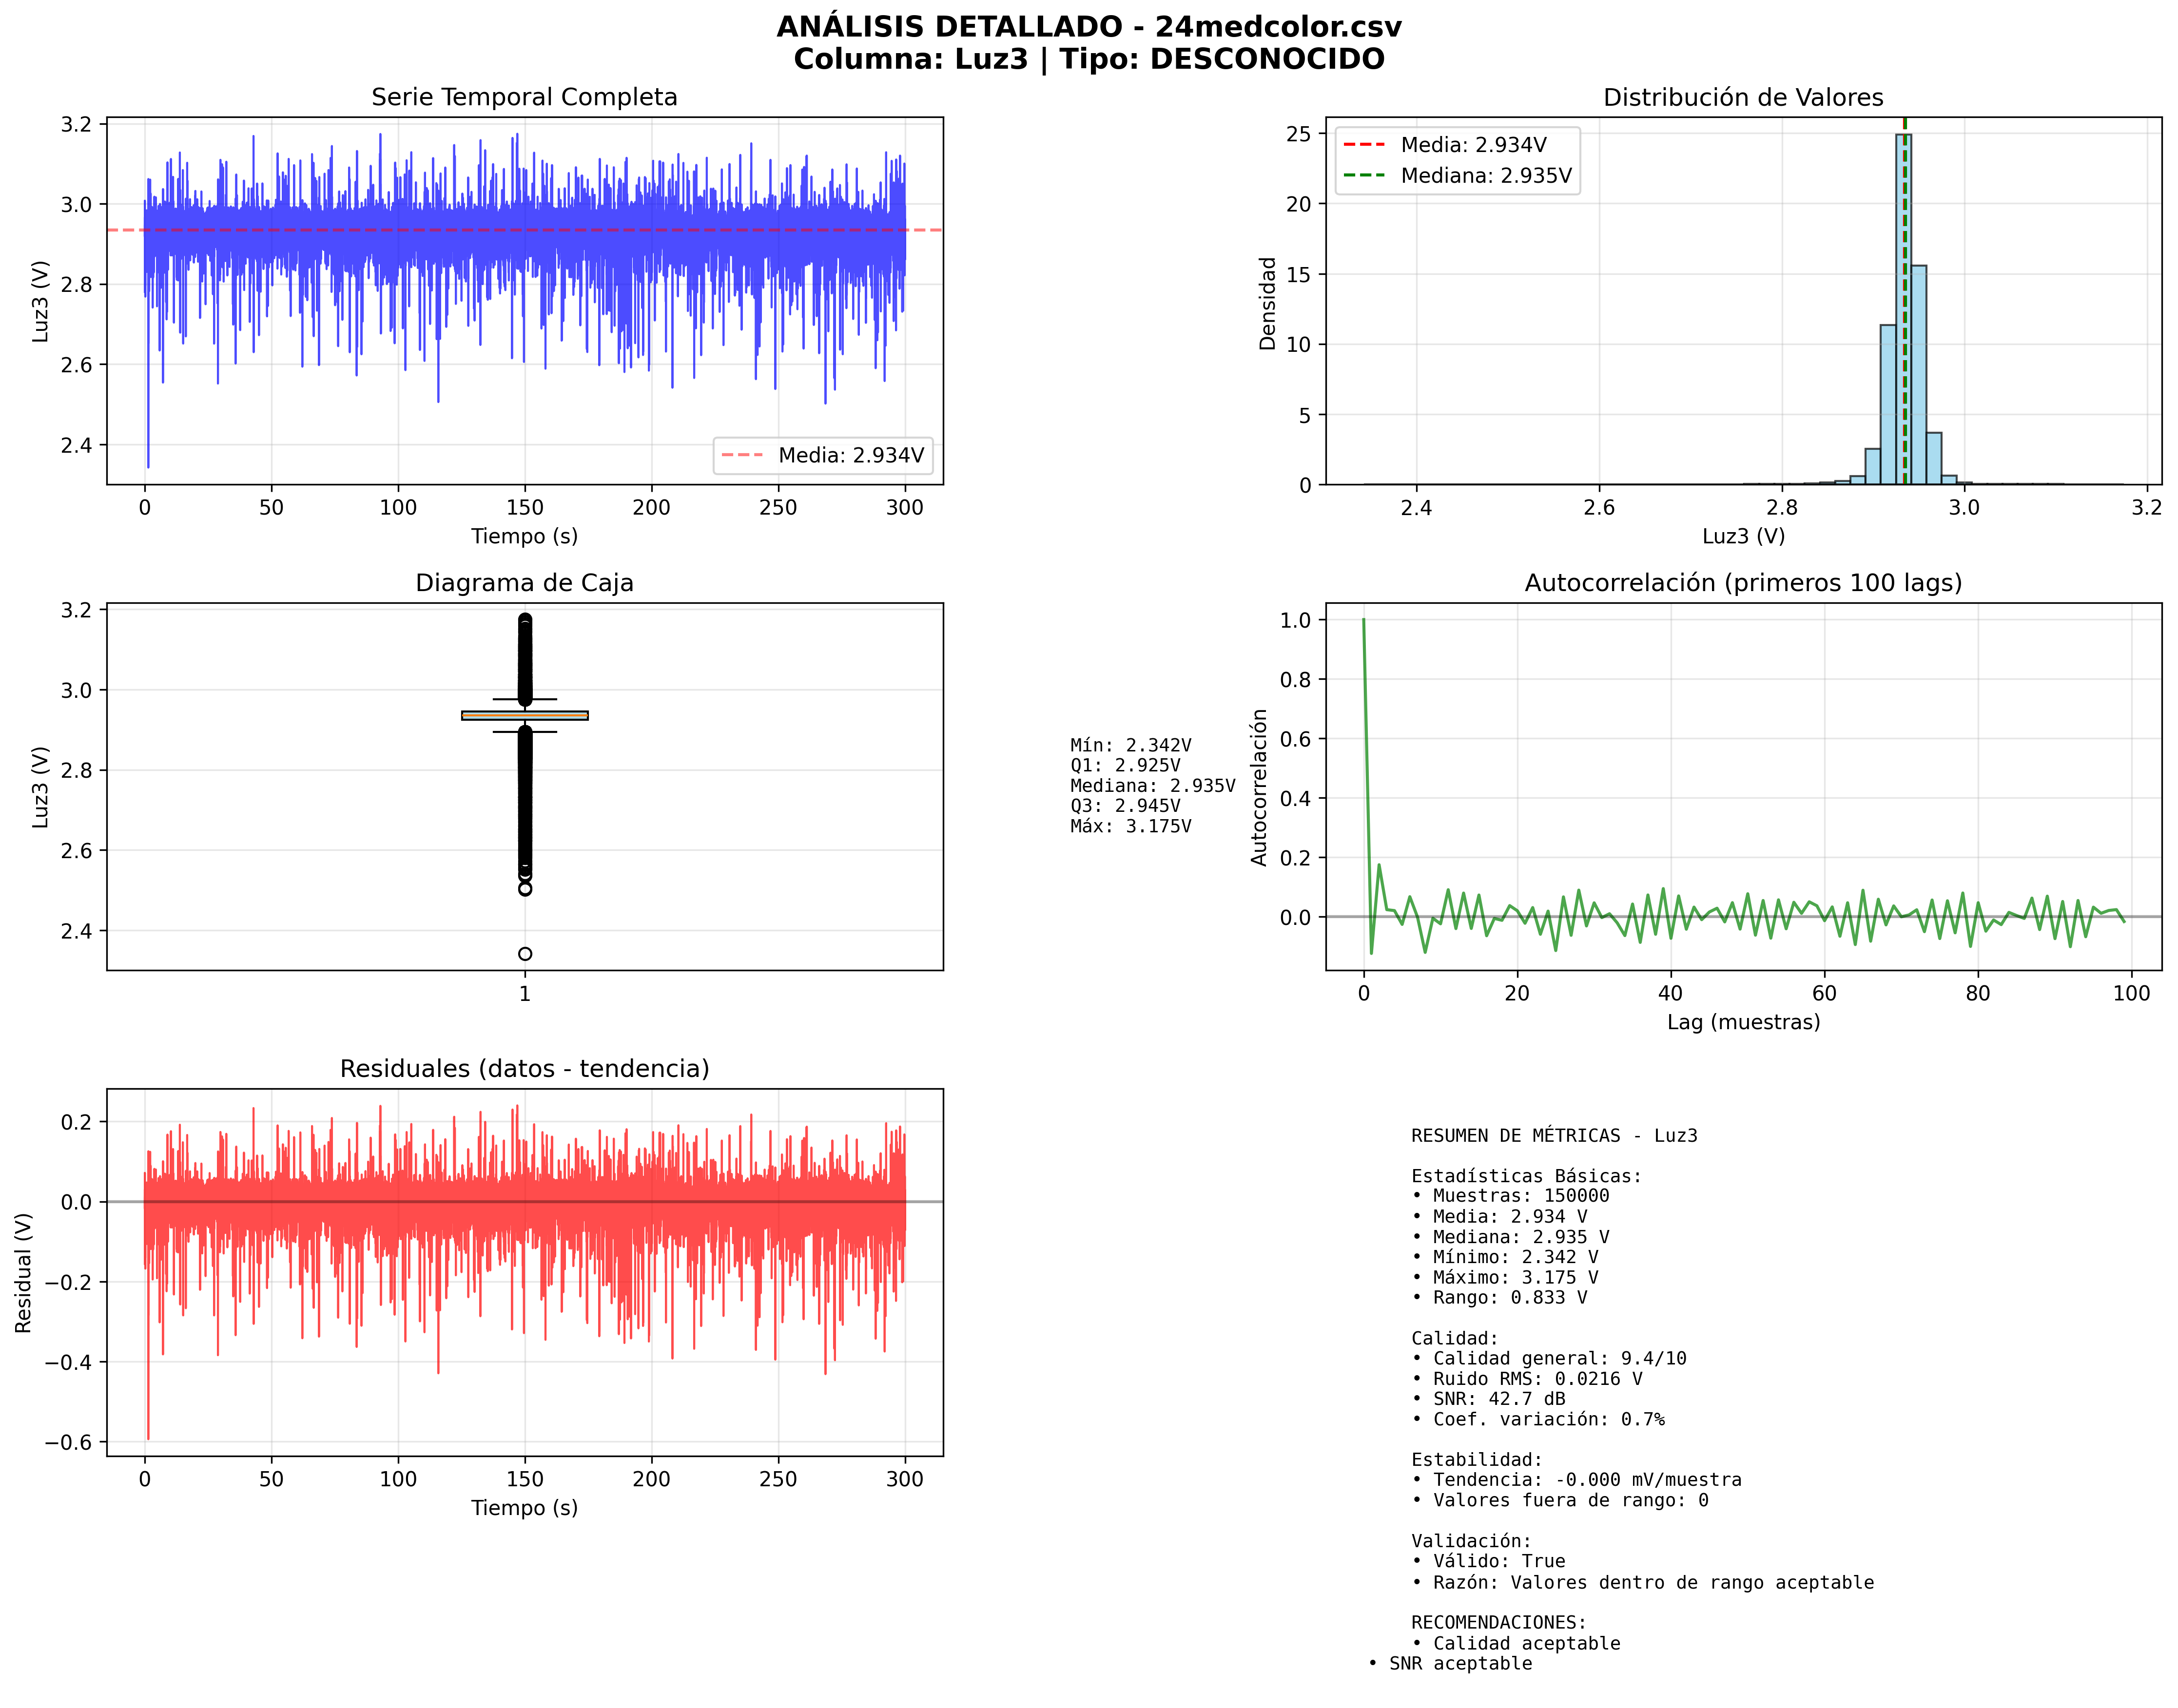Click the 'Distribución de Valores' title
The image size is (2178, 1708).
(x=1742, y=97)
